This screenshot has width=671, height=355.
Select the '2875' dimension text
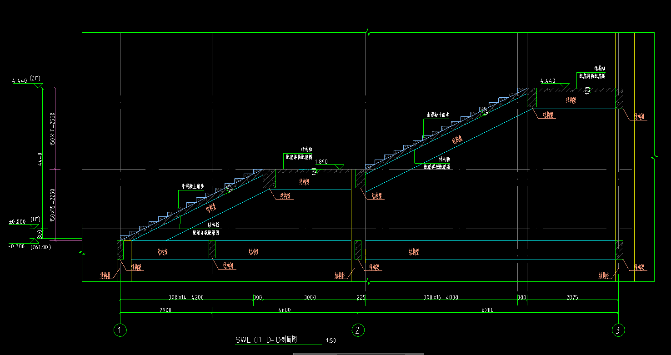coord(572,297)
